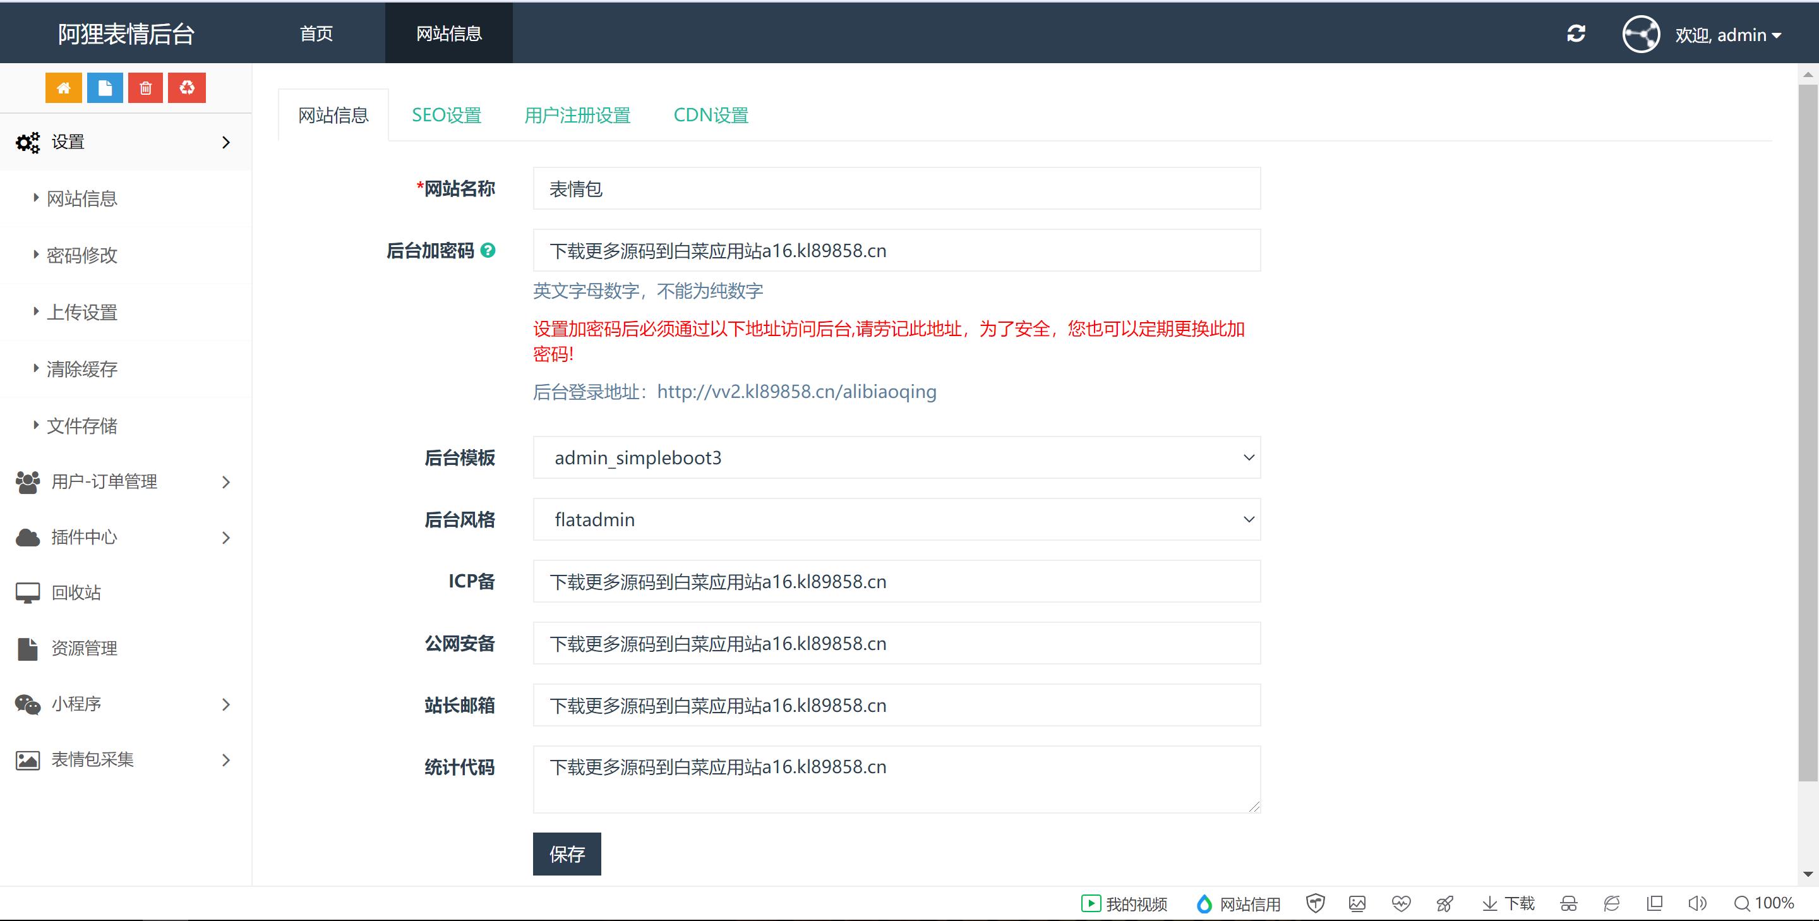Open the backend login address link
The width and height of the screenshot is (1819, 921).
(x=796, y=391)
